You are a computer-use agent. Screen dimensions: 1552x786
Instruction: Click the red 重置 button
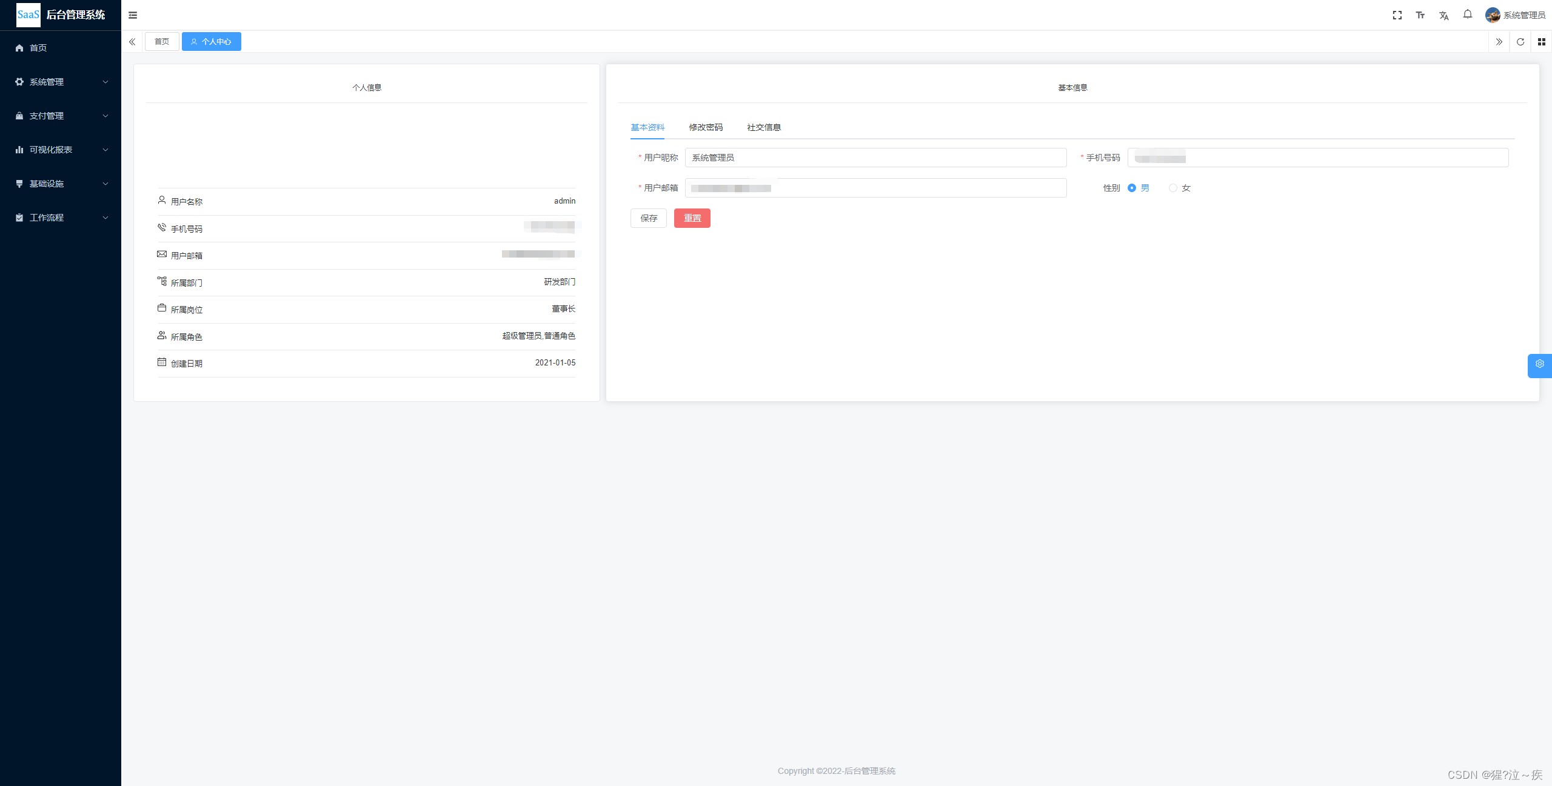coord(692,218)
